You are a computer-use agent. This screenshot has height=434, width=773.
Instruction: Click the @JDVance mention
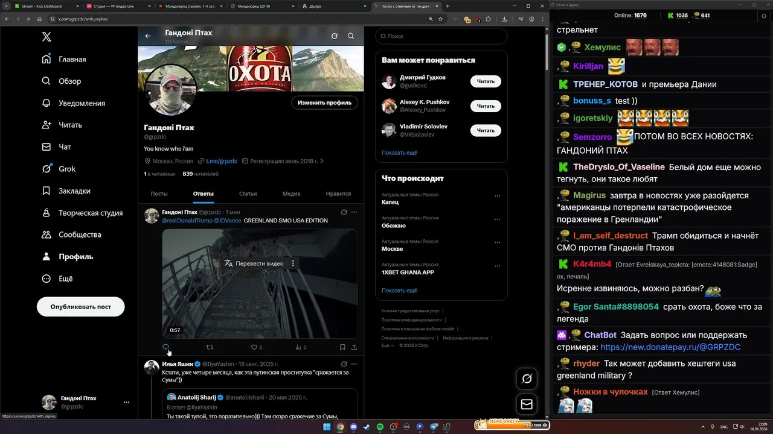click(x=228, y=221)
